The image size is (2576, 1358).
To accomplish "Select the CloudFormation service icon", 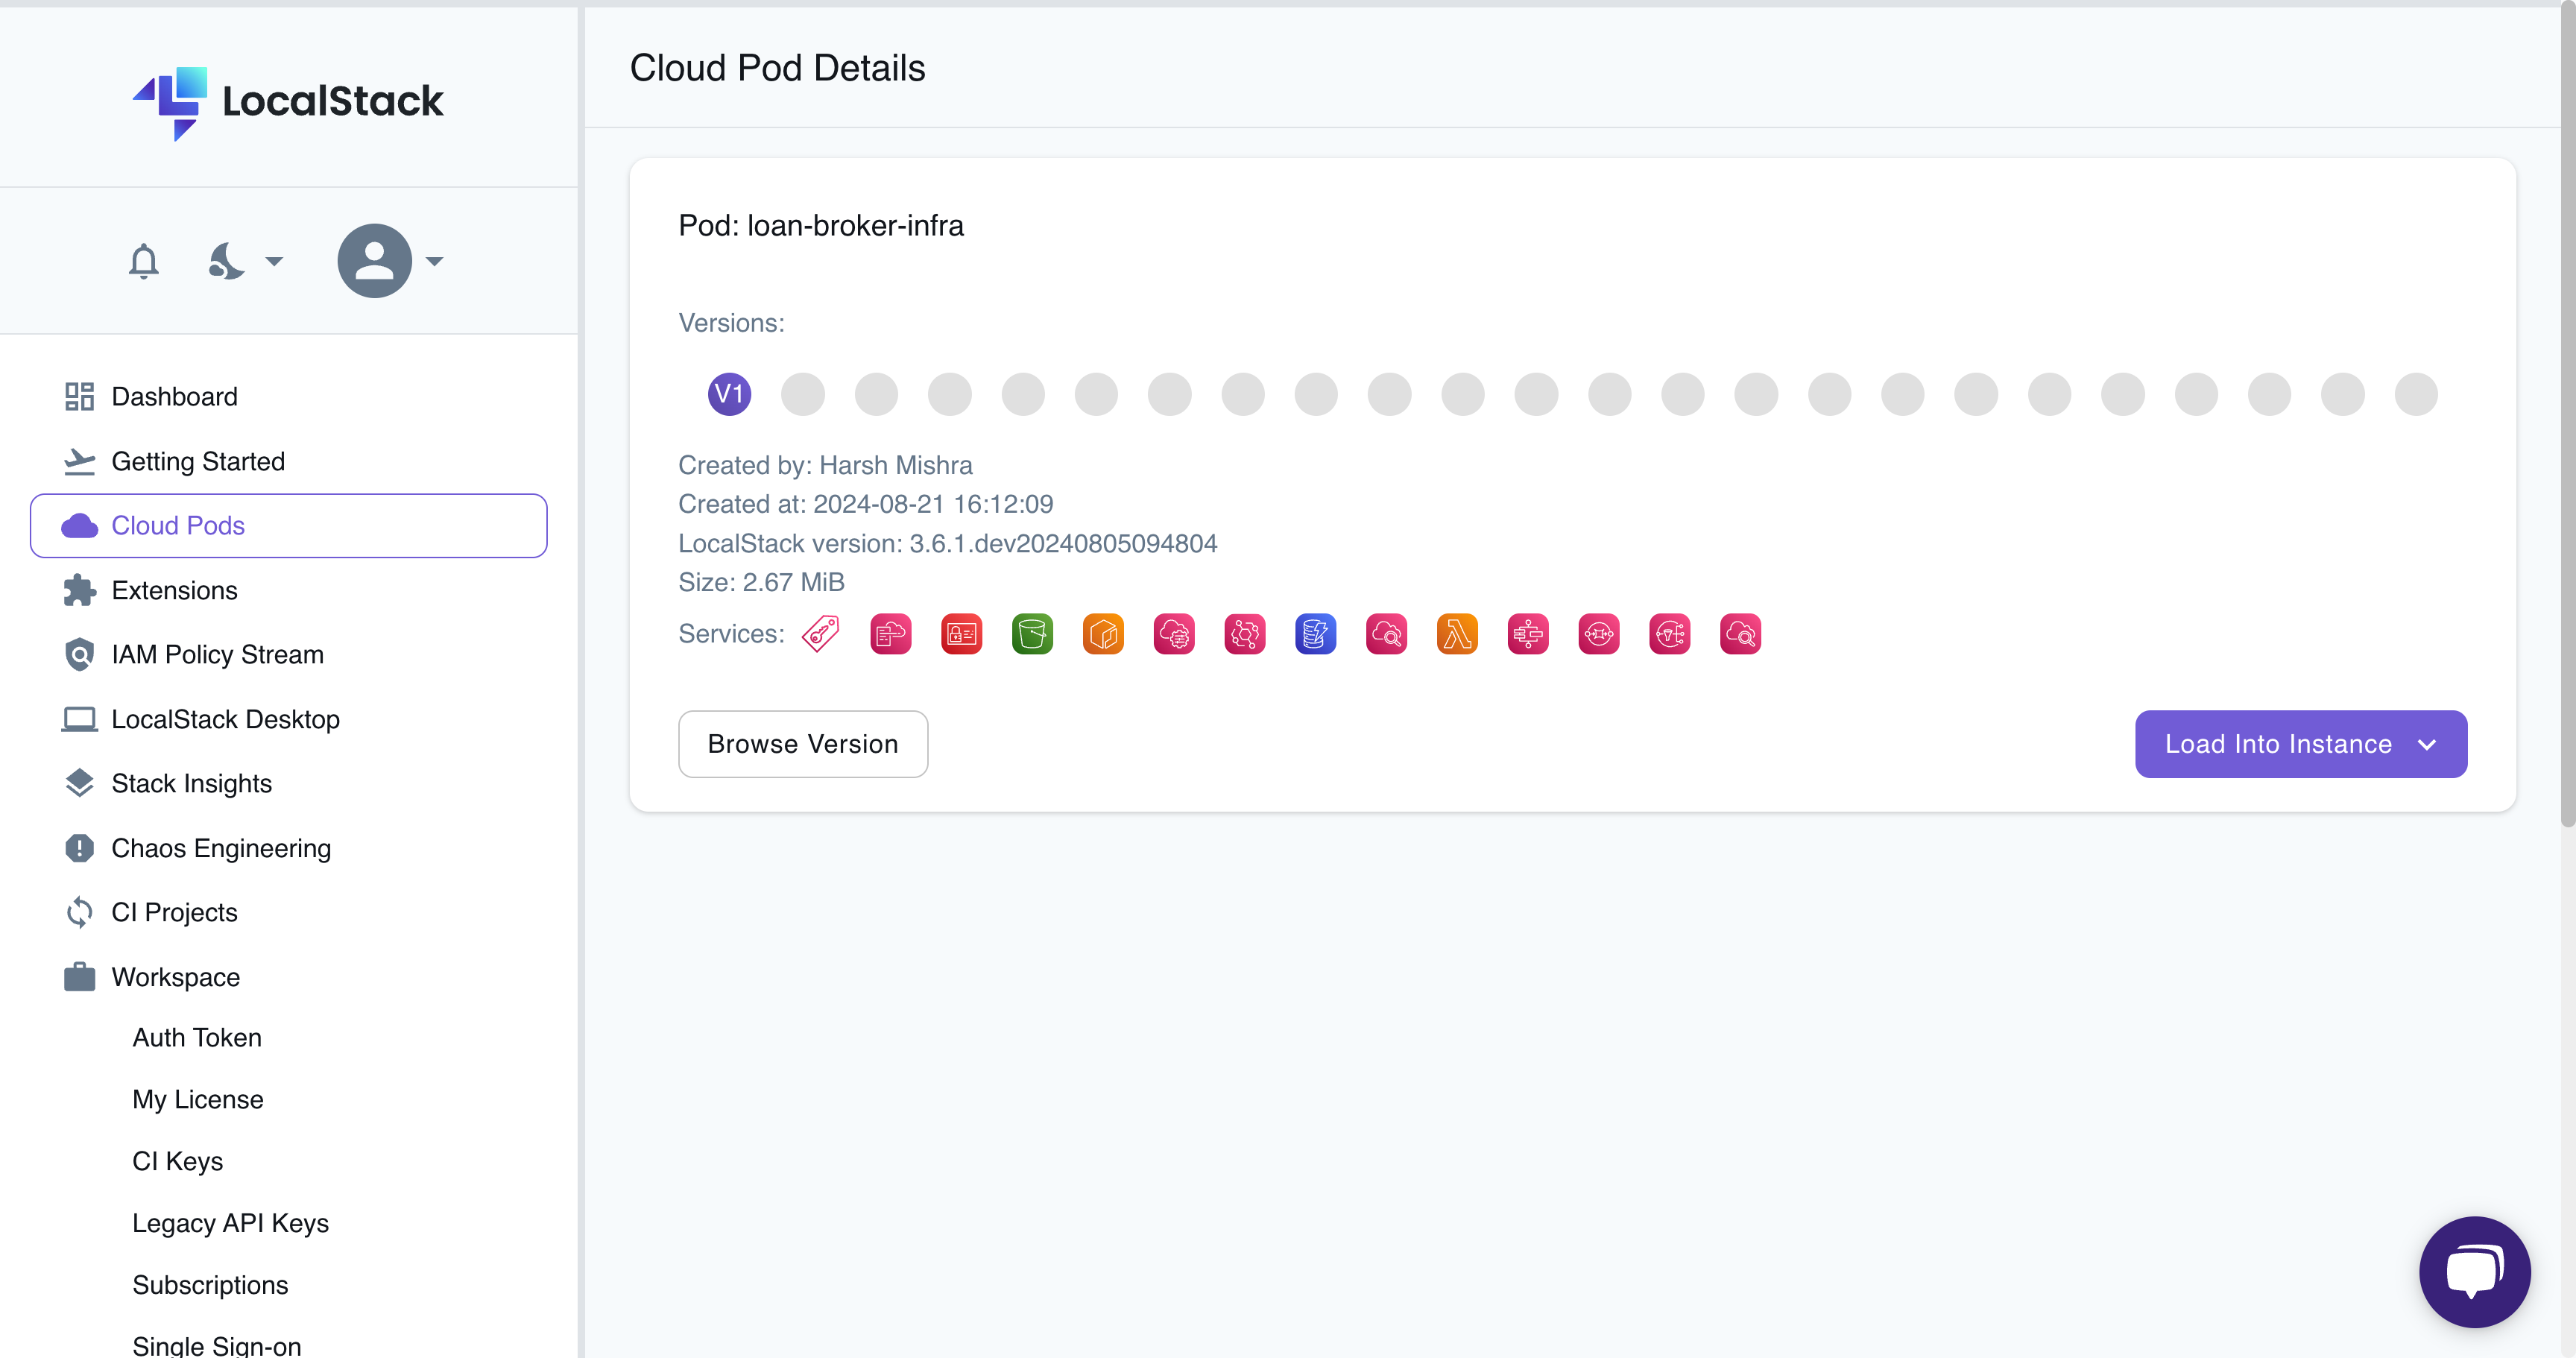I will tap(889, 634).
